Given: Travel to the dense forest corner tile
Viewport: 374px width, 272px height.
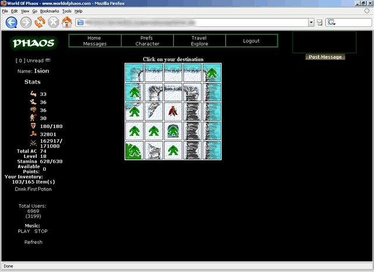Looking at the screenshot, I should pos(134,150).
